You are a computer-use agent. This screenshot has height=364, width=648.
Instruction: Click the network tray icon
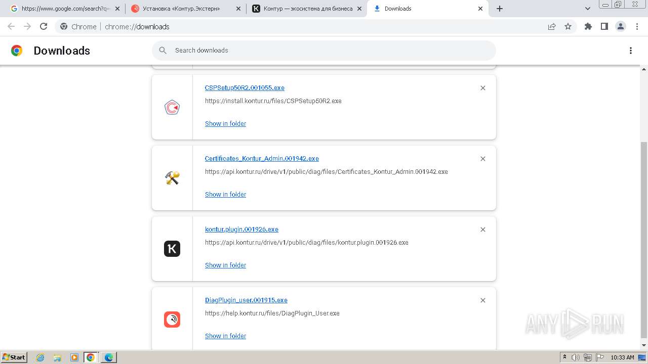coord(588,357)
